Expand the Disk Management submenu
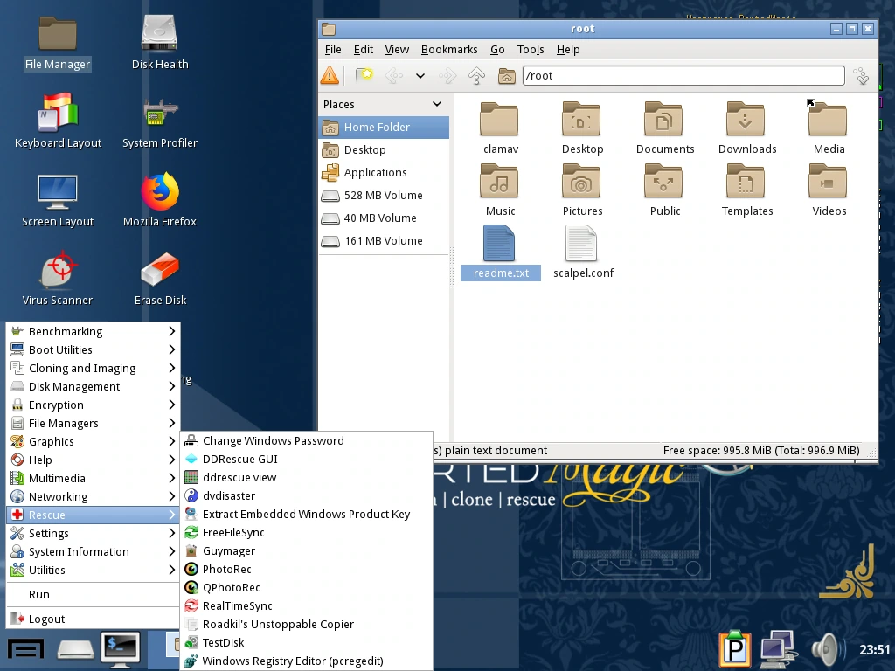Image resolution: width=895 pixels, height=671 pixels. pos(93,386)
